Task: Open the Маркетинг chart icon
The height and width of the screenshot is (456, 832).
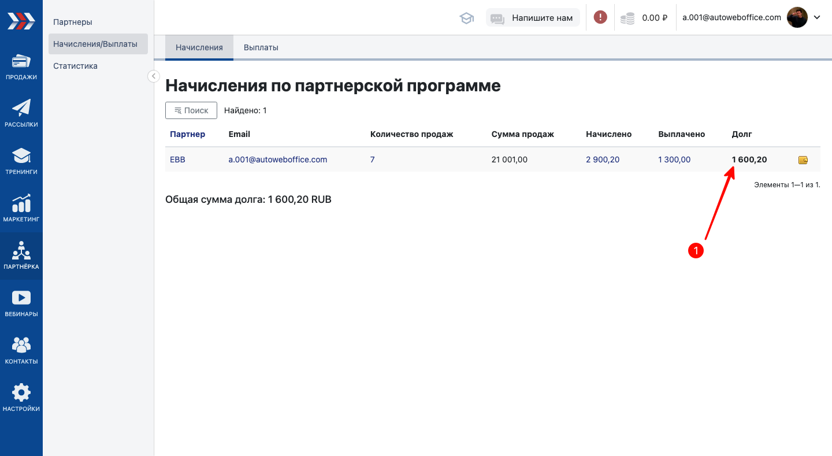Action: (21, 203)
